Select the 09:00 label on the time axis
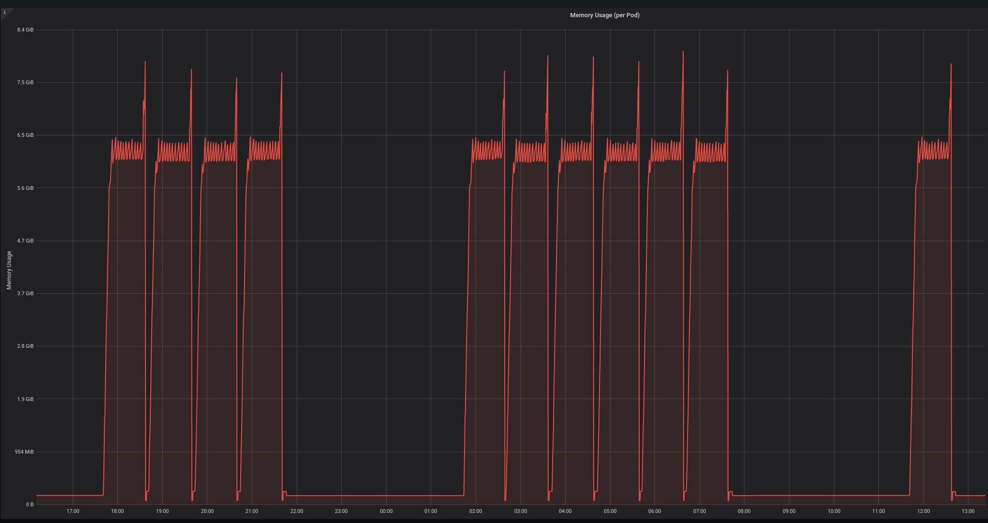The height and width of the screenshot is (523, 988). [789, 511]
